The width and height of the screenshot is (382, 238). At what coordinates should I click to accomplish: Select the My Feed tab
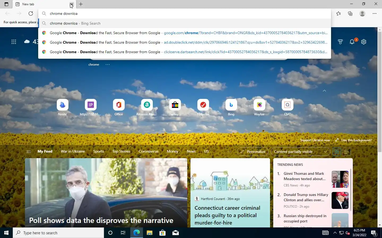45,151
